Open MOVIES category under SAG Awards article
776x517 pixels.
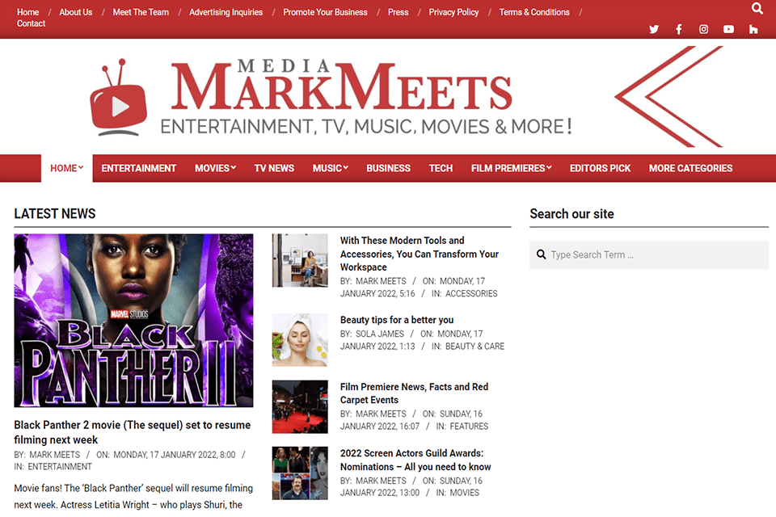coord(464,493)
